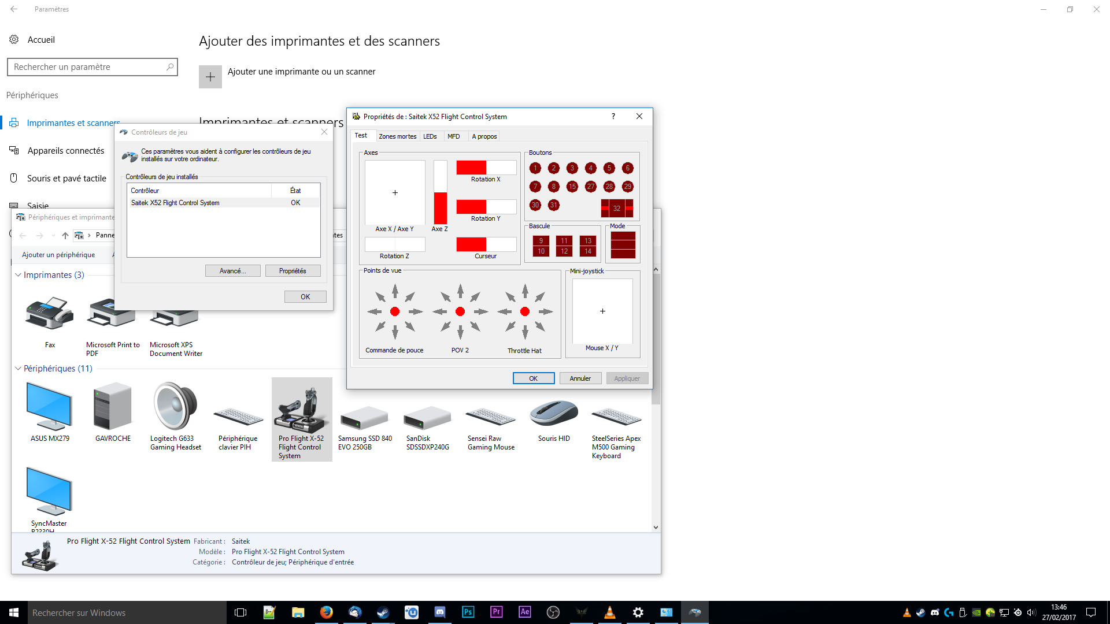This screenshot has width=1110, height=624.
Task: Open the A propos tab
Action: point(484,136)
